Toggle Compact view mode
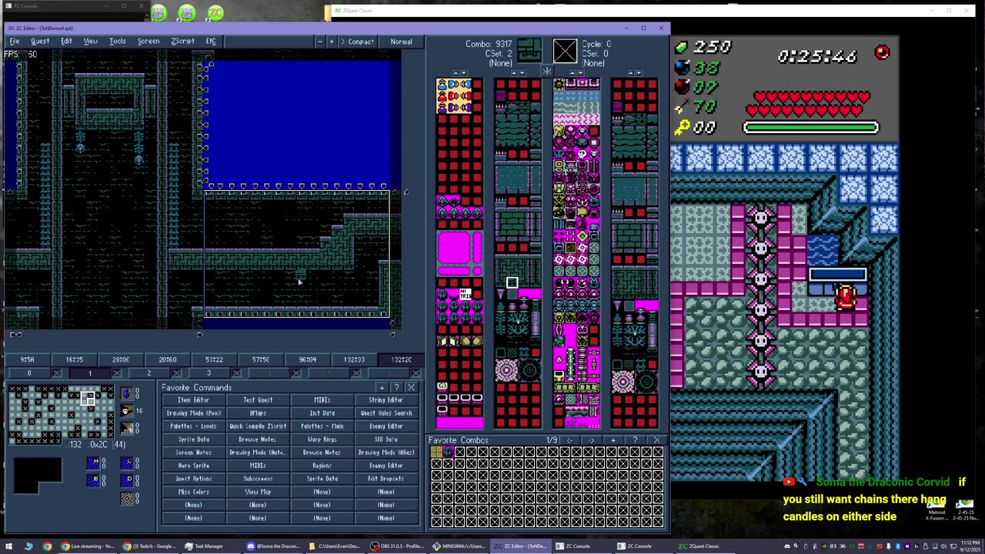 point(357,42)
